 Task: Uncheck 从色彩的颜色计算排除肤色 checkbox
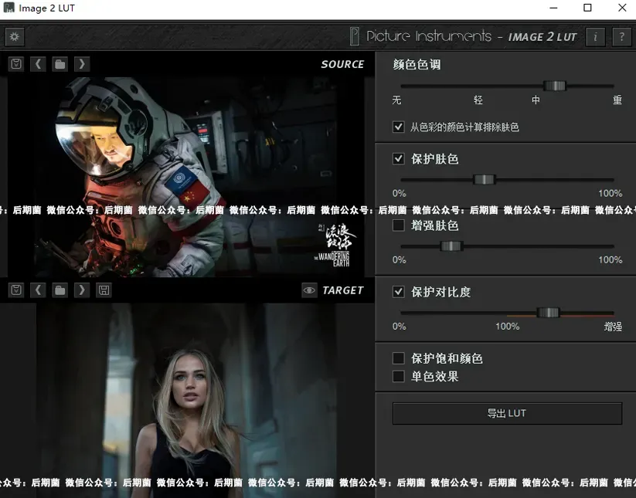pyautogui.click(x=398, y=127)
